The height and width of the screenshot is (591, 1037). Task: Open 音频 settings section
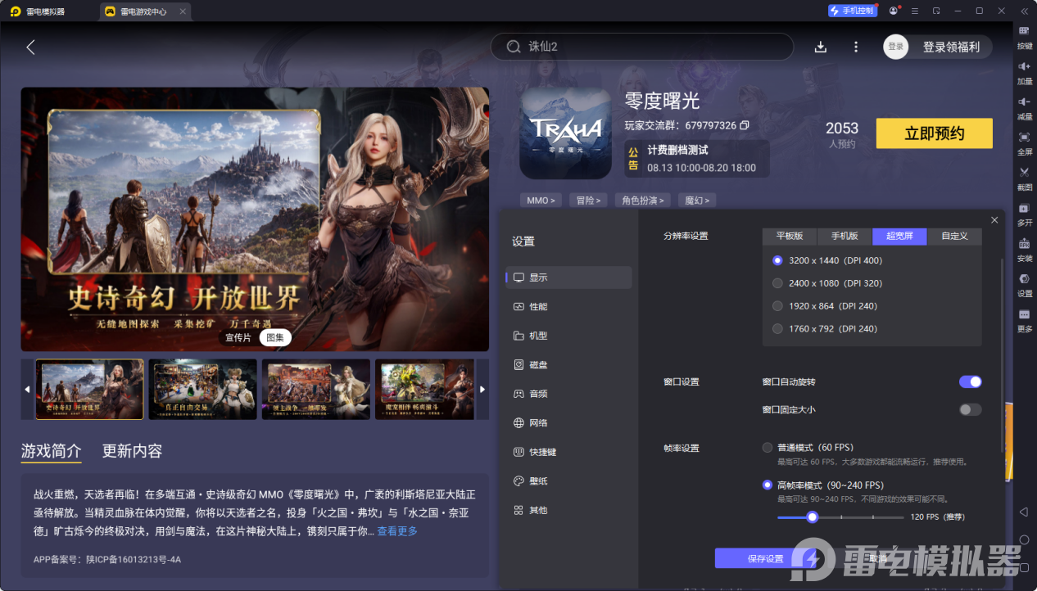click(569, 394)
